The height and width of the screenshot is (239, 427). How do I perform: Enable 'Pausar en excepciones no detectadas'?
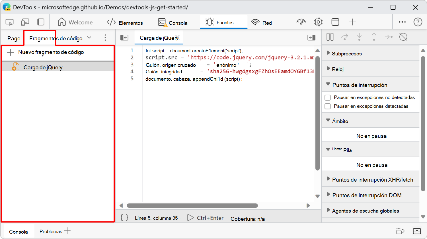click(327, 97)
